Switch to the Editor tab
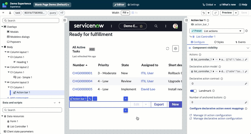Screen dimensions: 251x134 [119, 5]
